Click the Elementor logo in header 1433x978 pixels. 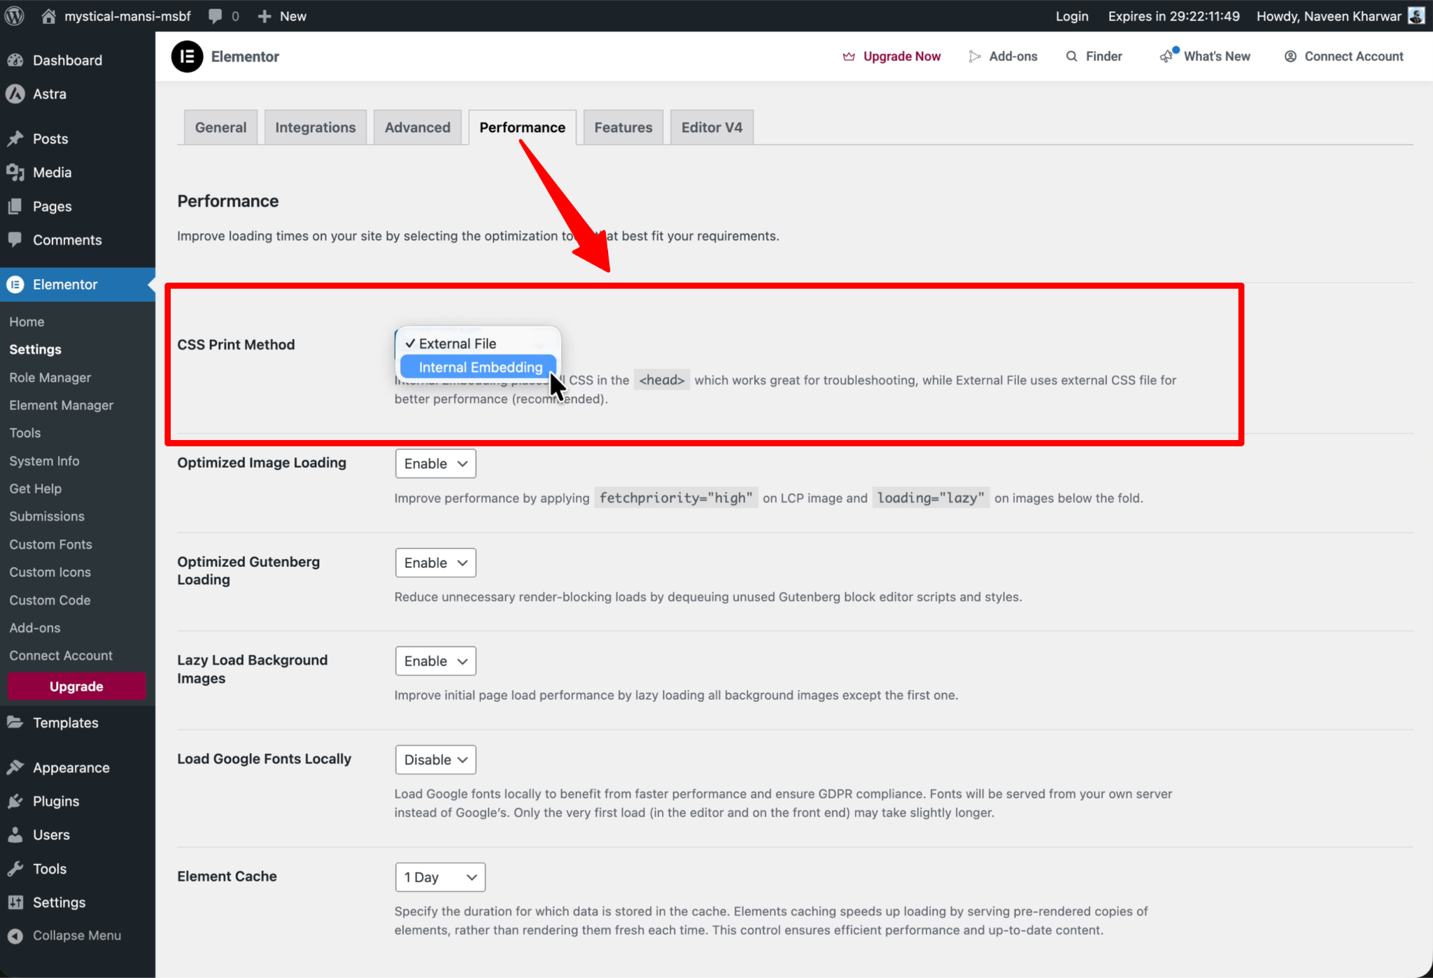pos(187,57)
